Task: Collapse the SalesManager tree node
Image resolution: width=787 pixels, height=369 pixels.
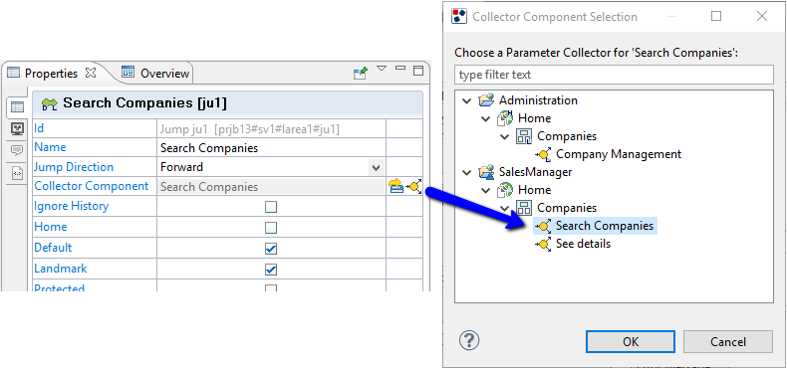Action: (x=467, y=172)
